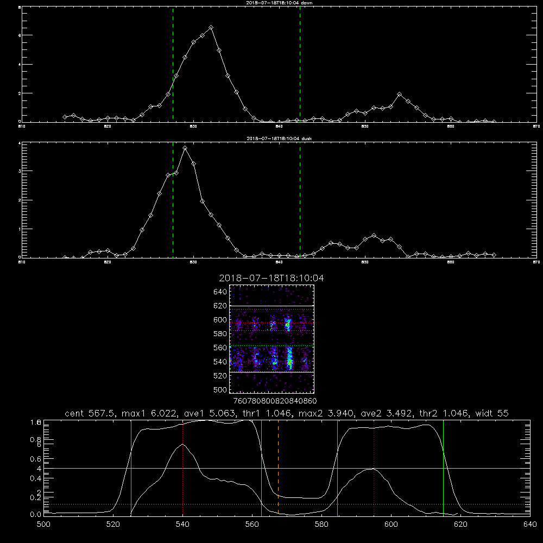This screenshot has height=543, width=543.
Task: Click the bottom plot x-axis label 580
Action: [321, 525]
